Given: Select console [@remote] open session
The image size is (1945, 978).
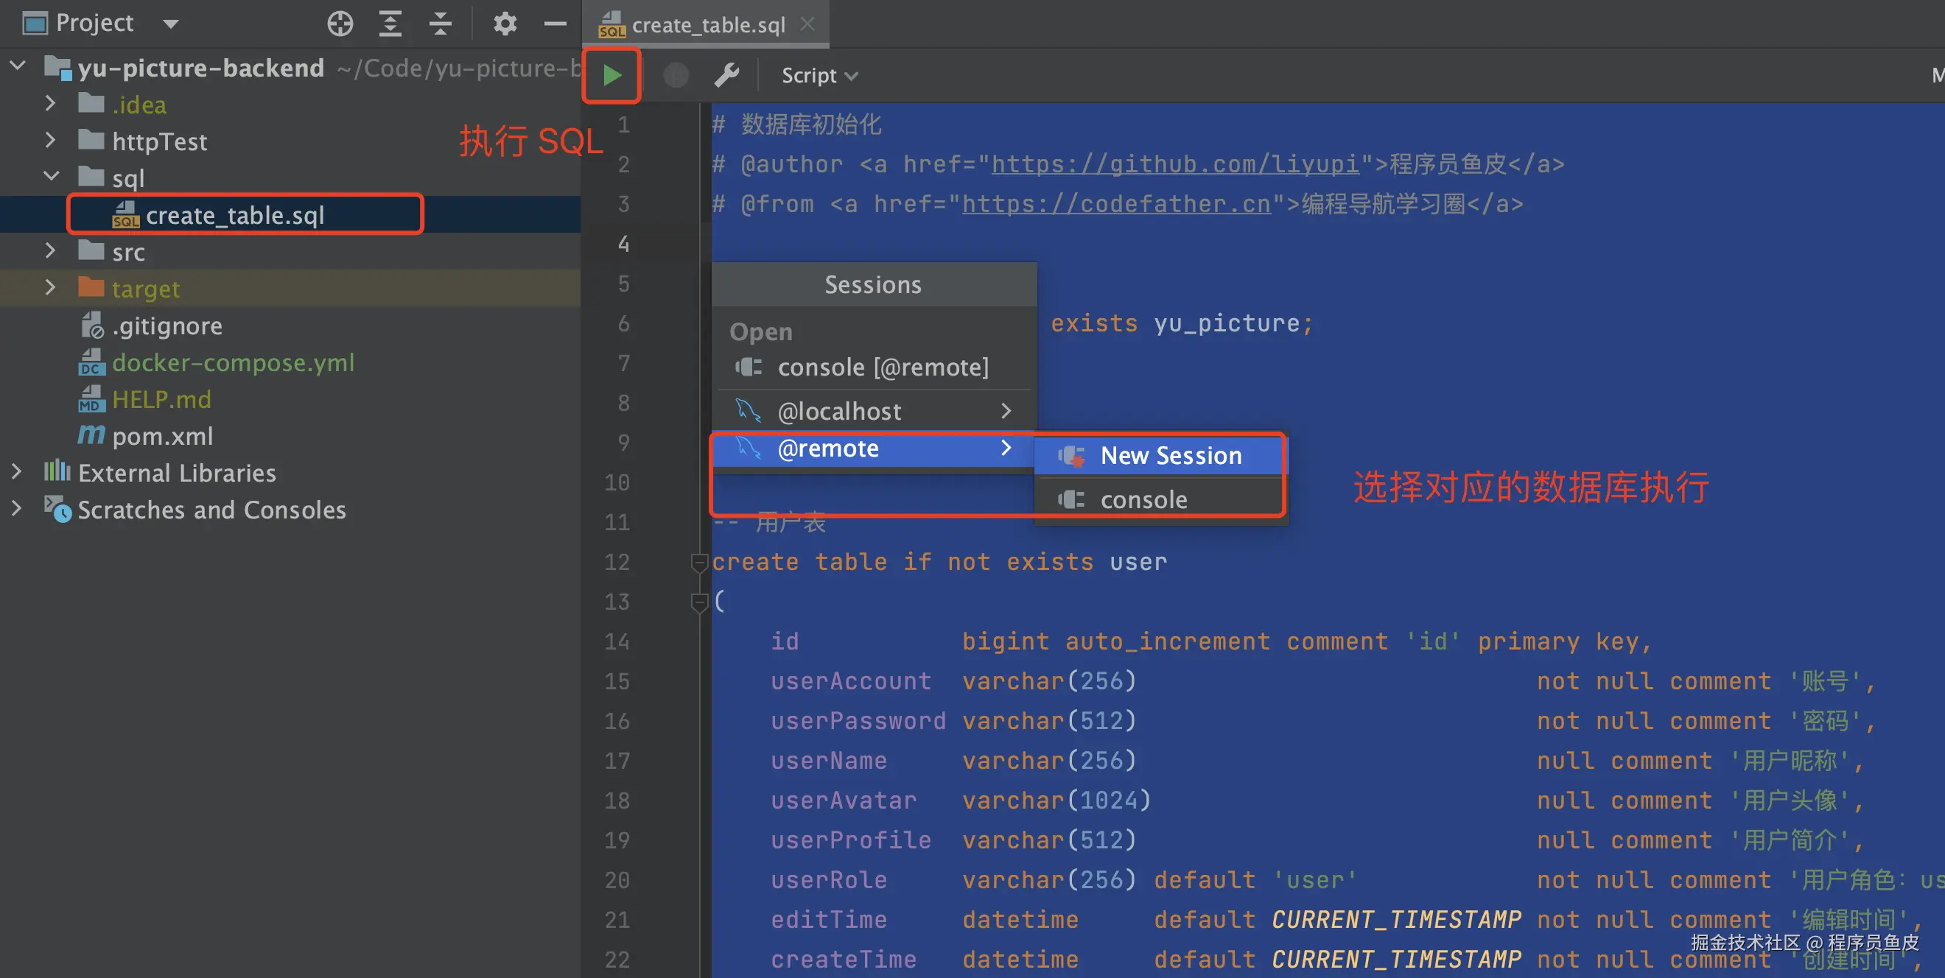Looking at the screenshot, I should [882, 367].
